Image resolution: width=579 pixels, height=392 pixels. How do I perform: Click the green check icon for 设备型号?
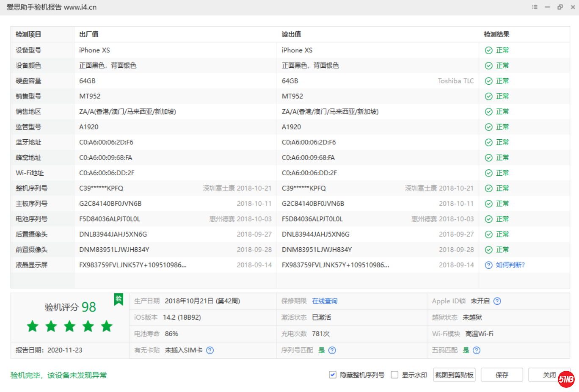click(488, 50)
